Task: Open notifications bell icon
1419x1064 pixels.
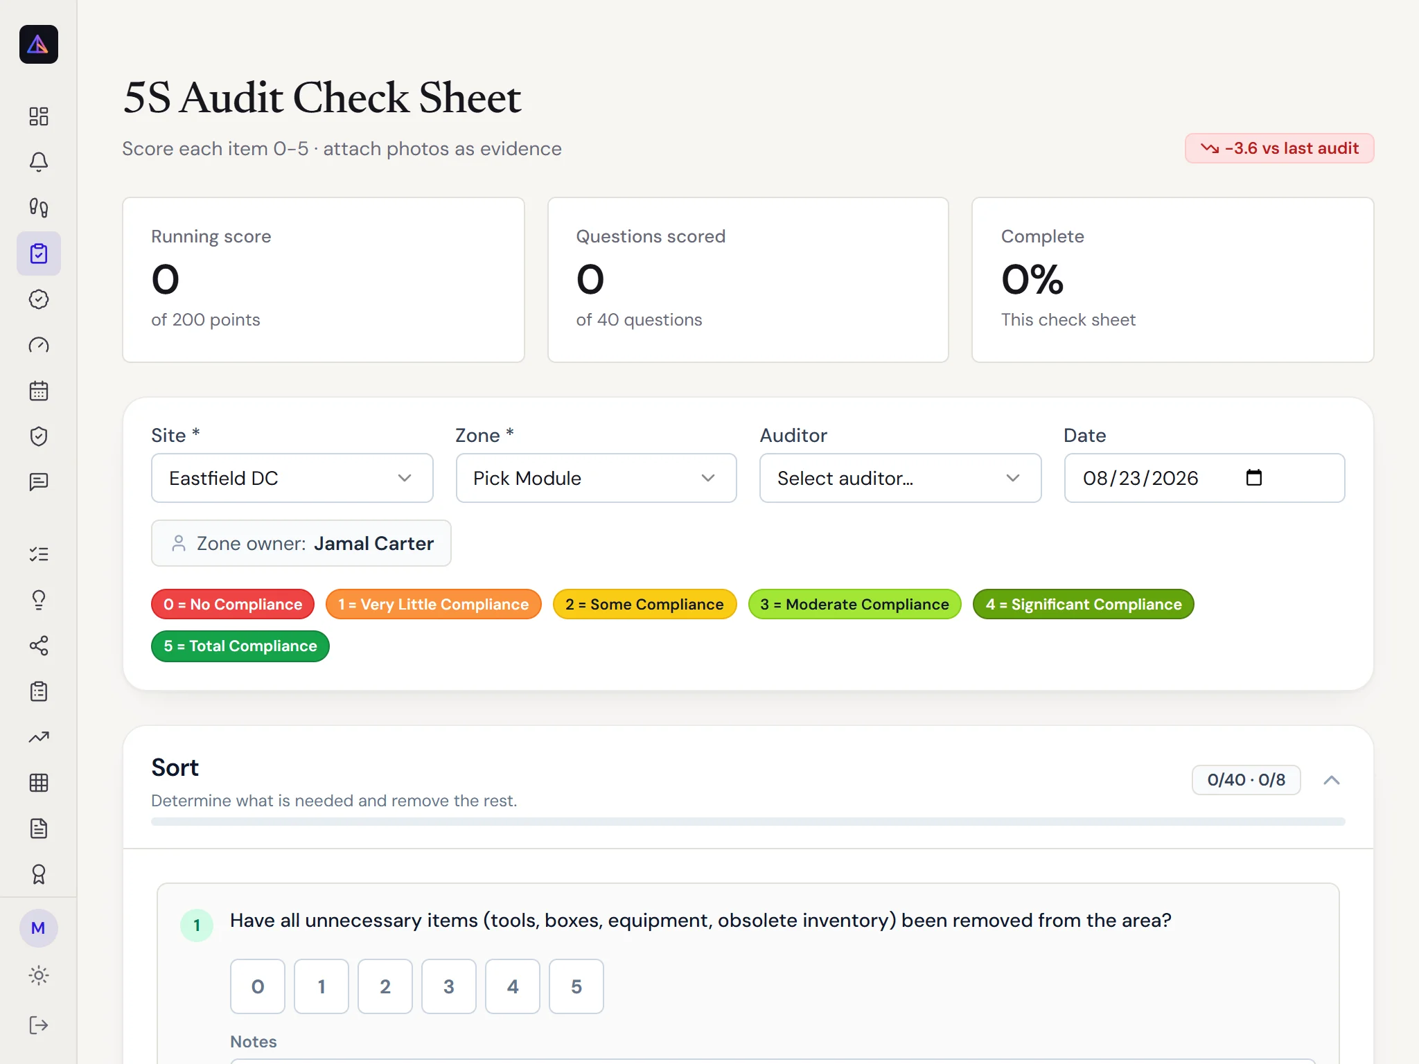Action: [39, 162]
